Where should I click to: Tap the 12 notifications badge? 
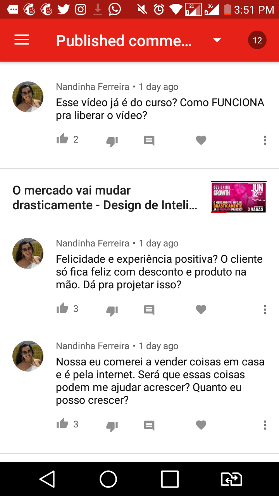(257, 40)
